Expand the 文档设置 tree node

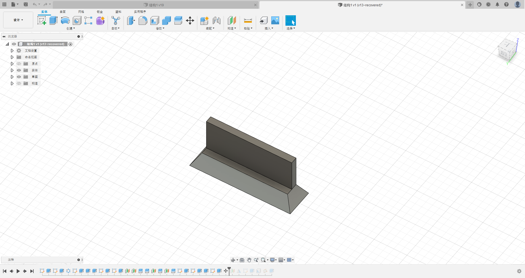click(x=12, y=51)
